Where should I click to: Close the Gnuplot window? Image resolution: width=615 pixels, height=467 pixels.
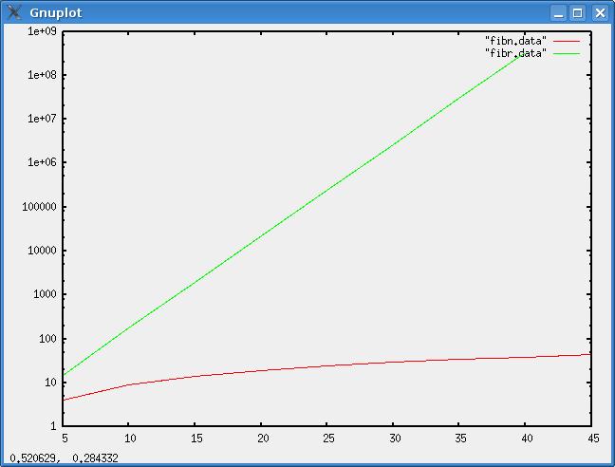[599, 12]
